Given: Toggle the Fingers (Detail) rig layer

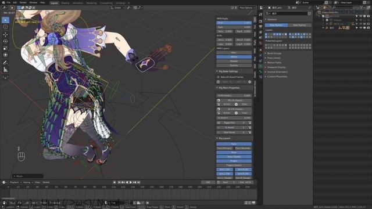Looking at the screenshot, I should tap(234, 165).
